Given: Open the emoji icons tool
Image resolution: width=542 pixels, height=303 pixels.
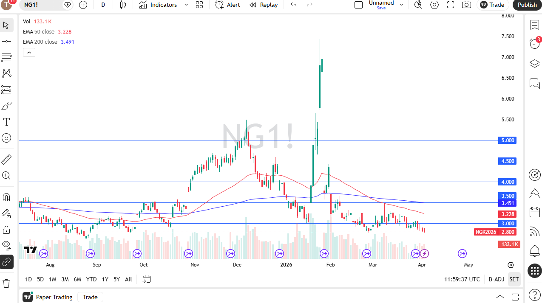Looking at the screenshot, I should (x=6, y=138).
